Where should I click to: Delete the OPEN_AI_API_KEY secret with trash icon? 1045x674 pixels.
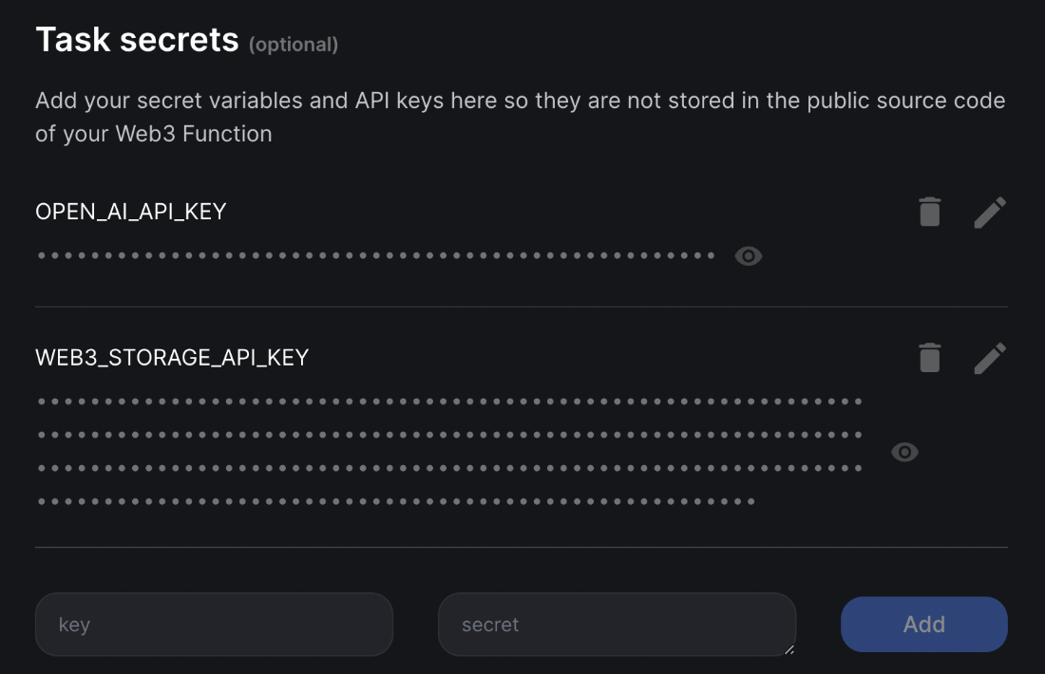(x=930, y=212)
